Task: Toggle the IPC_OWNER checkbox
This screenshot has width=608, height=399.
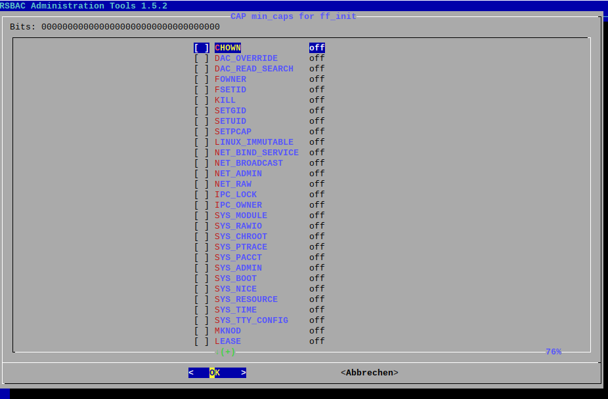Action: (202, 204)
